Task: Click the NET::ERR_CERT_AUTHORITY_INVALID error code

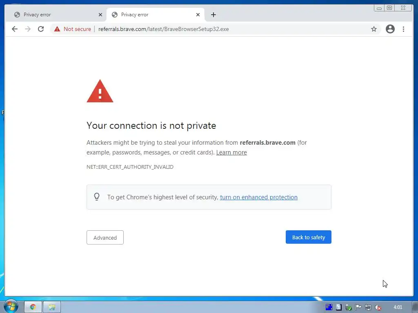Action: tap(130, 167)
